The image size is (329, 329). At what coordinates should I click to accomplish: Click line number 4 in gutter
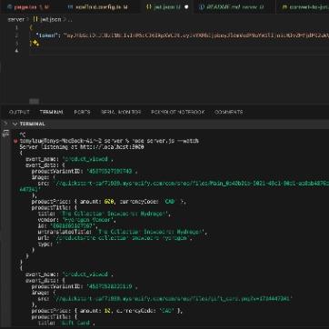[16, 51]
